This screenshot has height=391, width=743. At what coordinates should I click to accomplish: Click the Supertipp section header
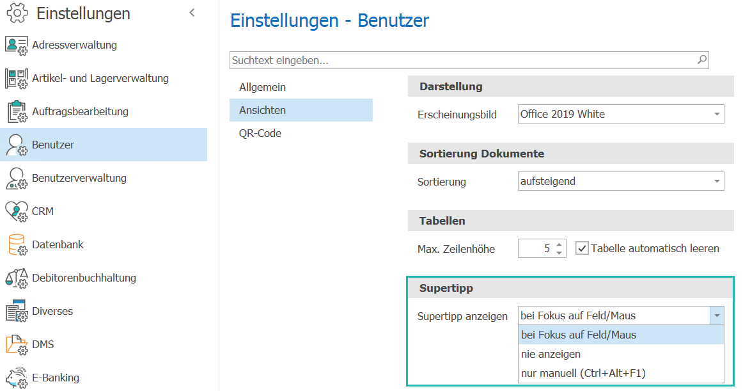coord(570,288)
